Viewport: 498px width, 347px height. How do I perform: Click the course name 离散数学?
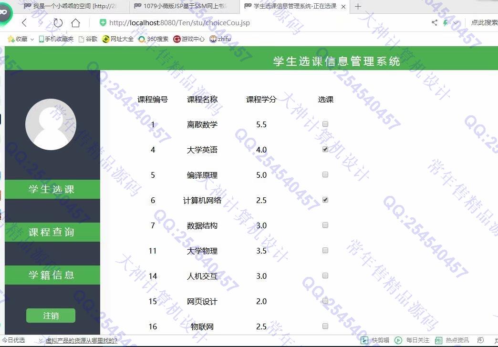(202, 124)
